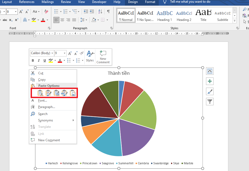Click the red font color button in the ribbon

pyautogui.click(x=43, y=20)
